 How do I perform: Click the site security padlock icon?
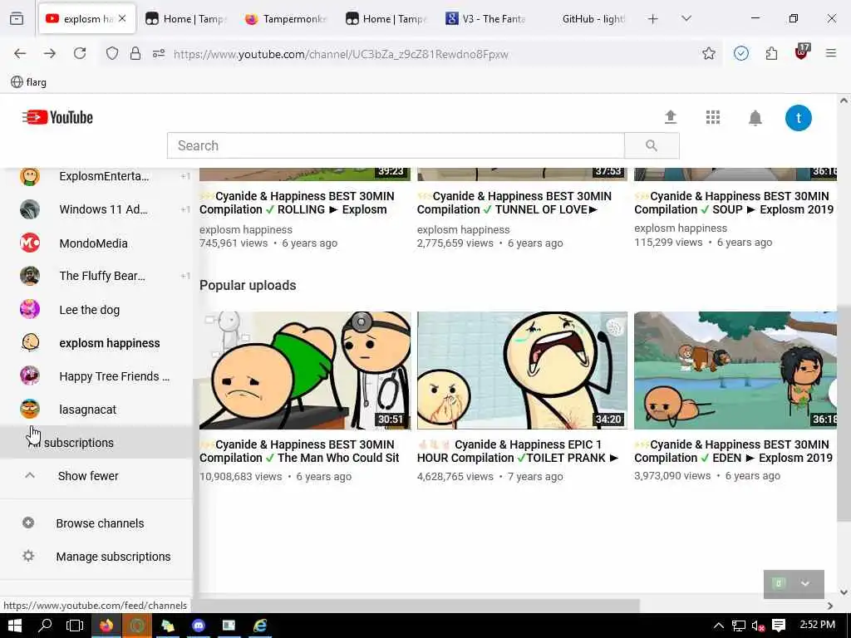(x=135, y=53)
